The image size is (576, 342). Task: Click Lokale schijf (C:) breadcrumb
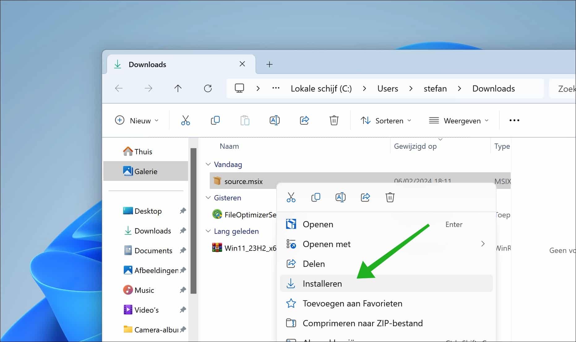(321, 88)
